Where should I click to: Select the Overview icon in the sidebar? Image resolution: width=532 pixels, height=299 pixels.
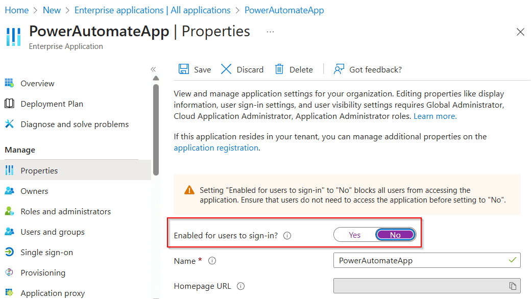click(8, 83)
